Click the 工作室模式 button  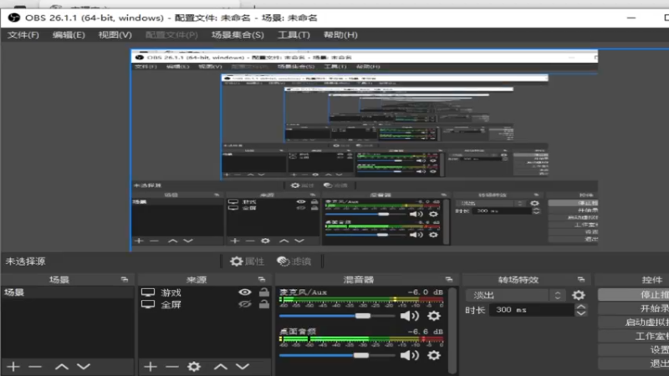(x=634, y=336)
